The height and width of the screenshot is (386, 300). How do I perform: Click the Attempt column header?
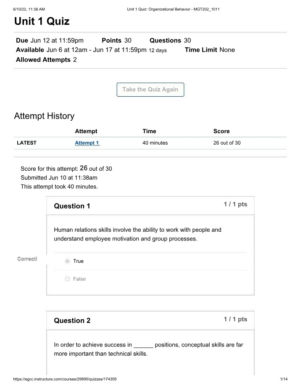(x=86, y=131)
